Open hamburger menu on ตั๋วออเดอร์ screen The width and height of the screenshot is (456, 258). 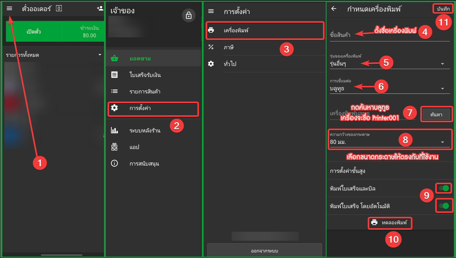pos(9,8)
